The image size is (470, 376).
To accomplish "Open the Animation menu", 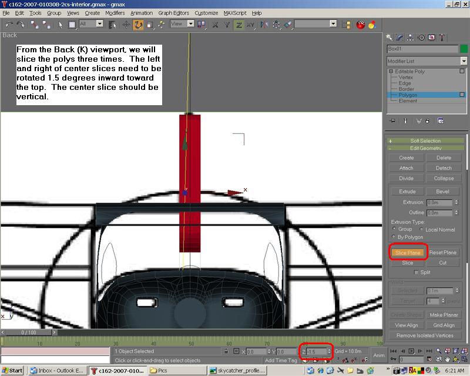I will click(x=142, y=13).
